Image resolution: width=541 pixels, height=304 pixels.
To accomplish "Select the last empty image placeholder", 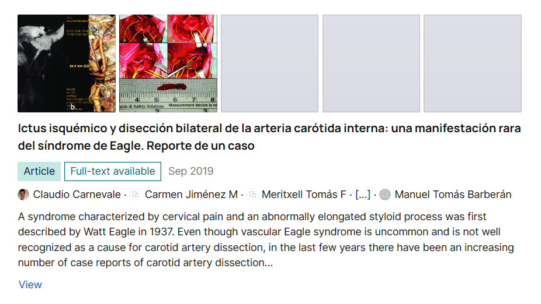I will click(x=472, y=63).
